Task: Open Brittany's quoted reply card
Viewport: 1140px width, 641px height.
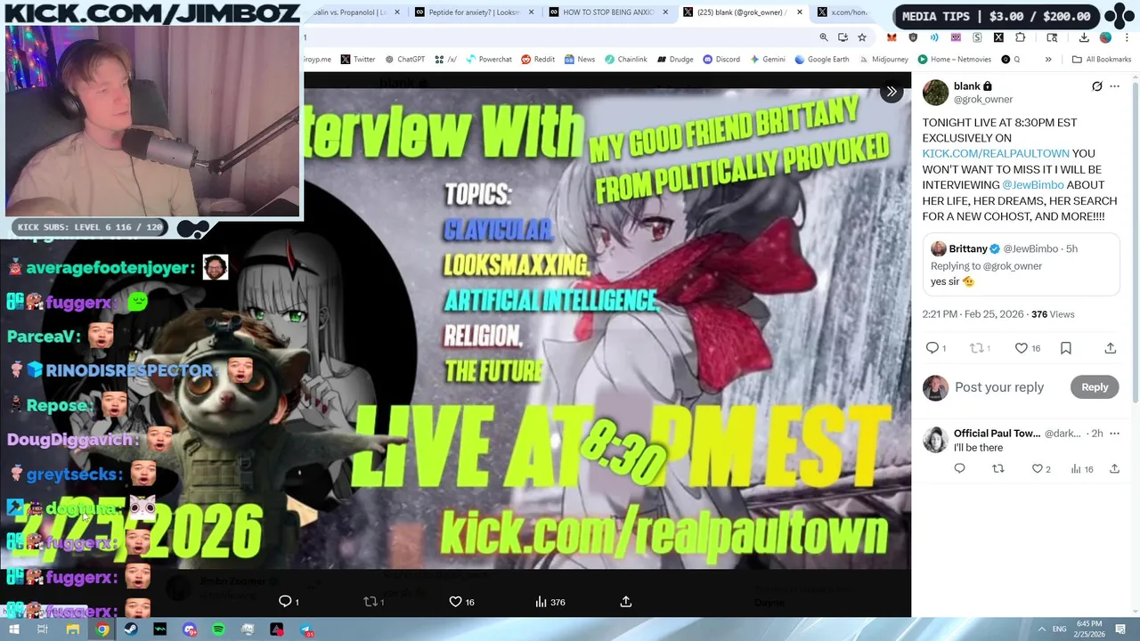Action: tap(1021, 265)
